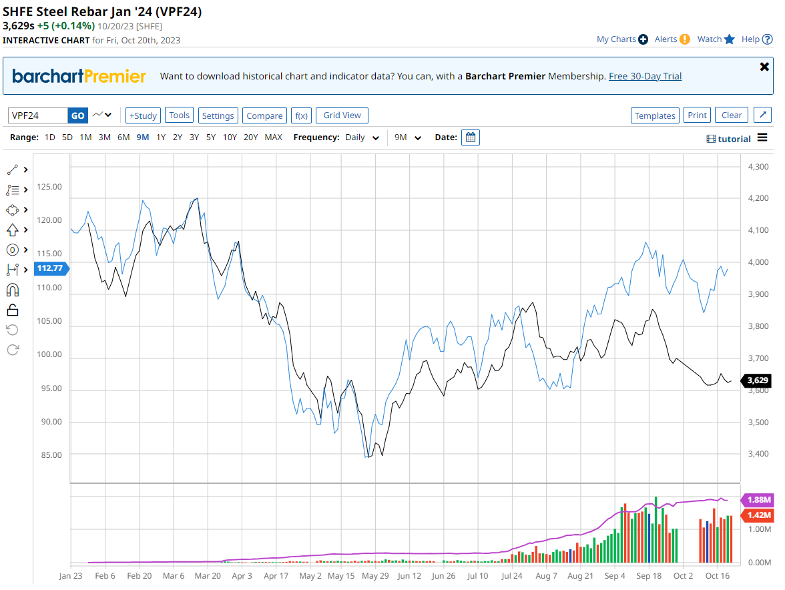785x590 pixels.
Task: Choose the shapes drawing tool
Action: point(12,210)
